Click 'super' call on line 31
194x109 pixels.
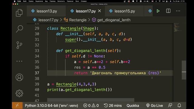pyautogui.click(x=71, y=40)
